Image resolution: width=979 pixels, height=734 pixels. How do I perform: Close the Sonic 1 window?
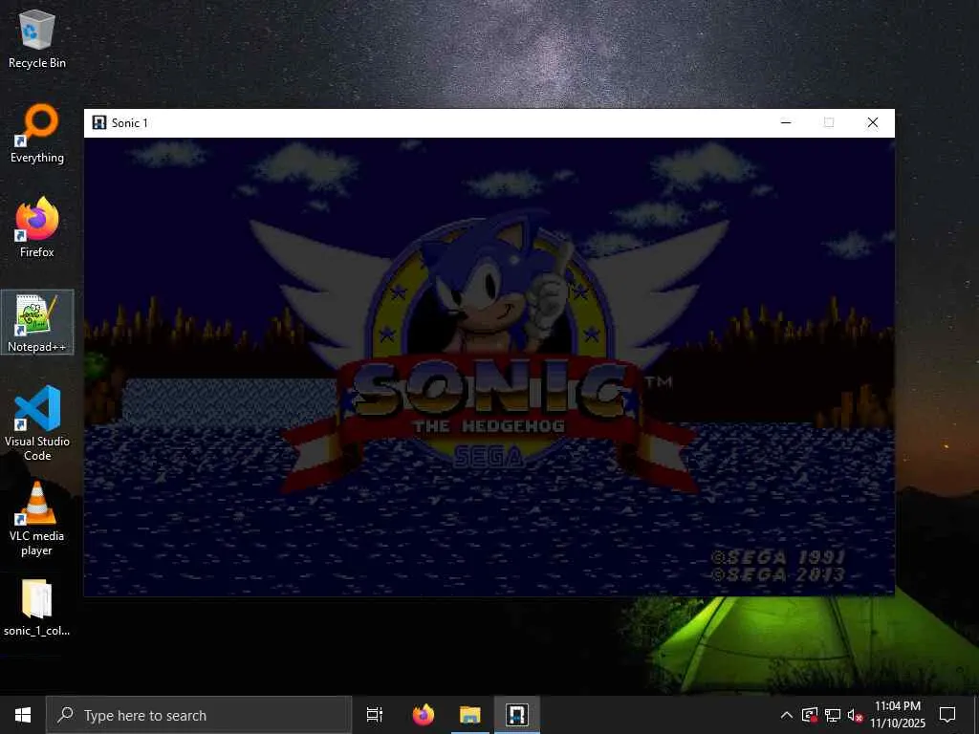click(x=873, y=122)
